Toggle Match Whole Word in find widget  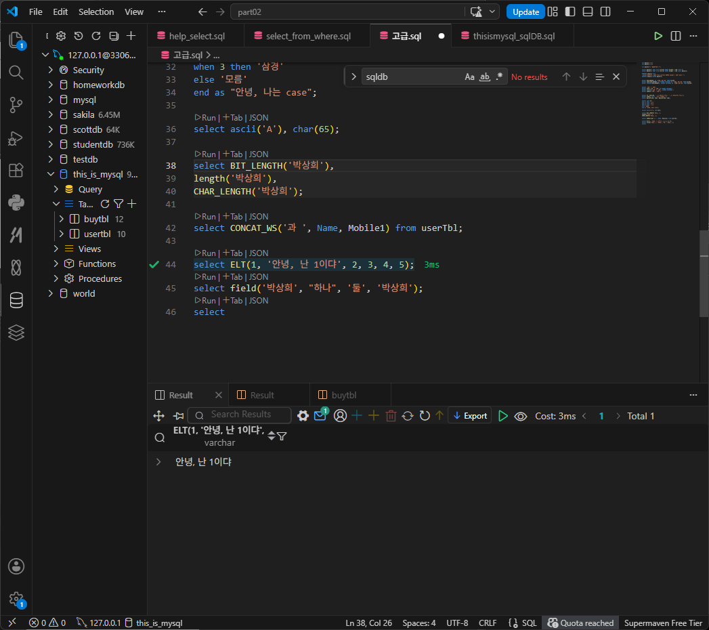[485, 77]
